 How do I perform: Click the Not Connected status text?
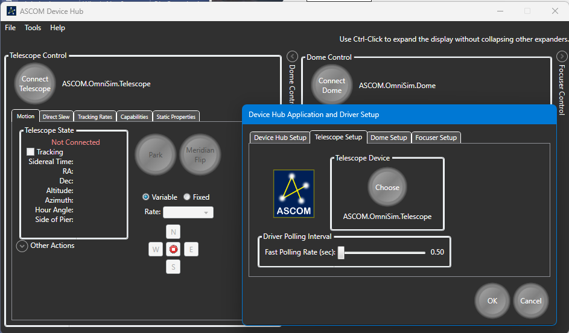[x=75, y=142]
